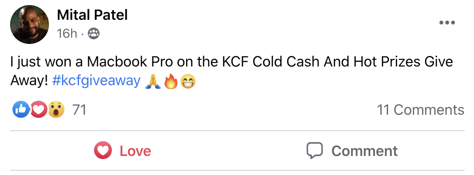Viewport: 474px width, 175px height.
Task: Click the word "Away!" in the post
Action: coord(29,81)
